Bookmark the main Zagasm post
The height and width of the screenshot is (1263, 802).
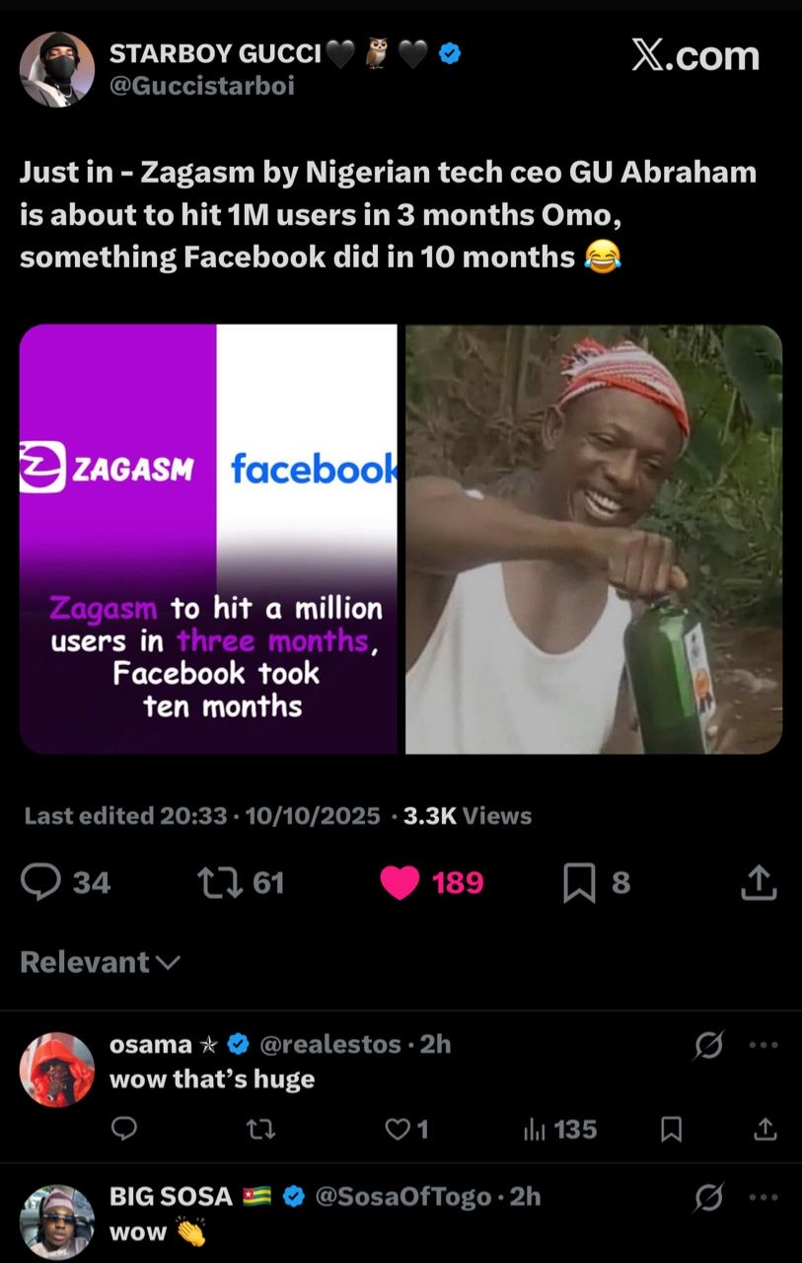pyautogui.click(x=577, y=882)
